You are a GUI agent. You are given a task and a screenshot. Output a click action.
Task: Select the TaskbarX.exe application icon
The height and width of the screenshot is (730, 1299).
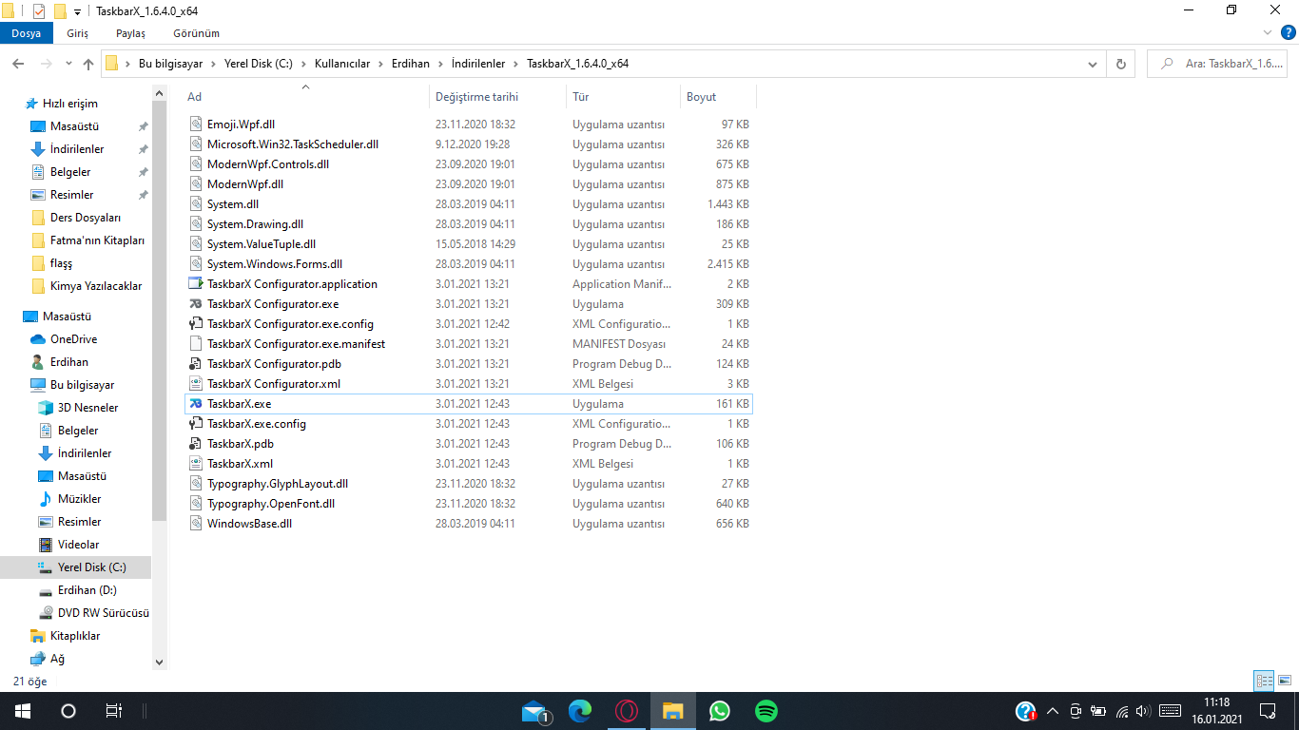click(x=196, y=404)
